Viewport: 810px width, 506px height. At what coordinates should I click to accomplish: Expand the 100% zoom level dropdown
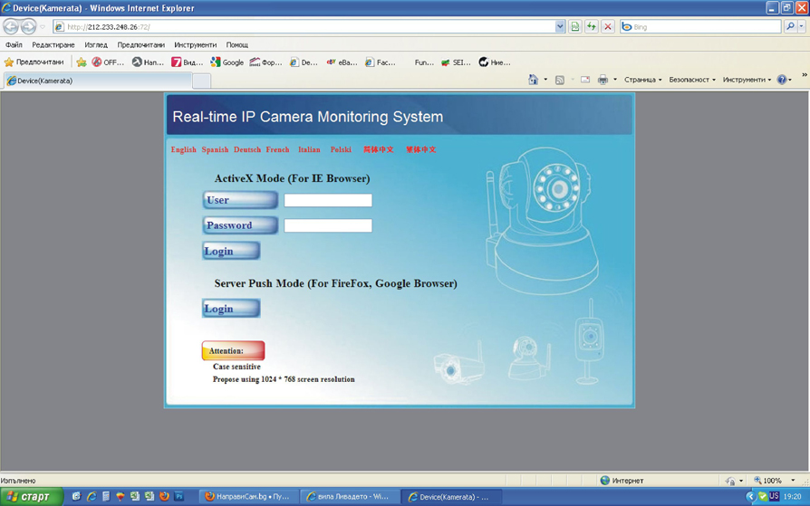click(793, 481)
